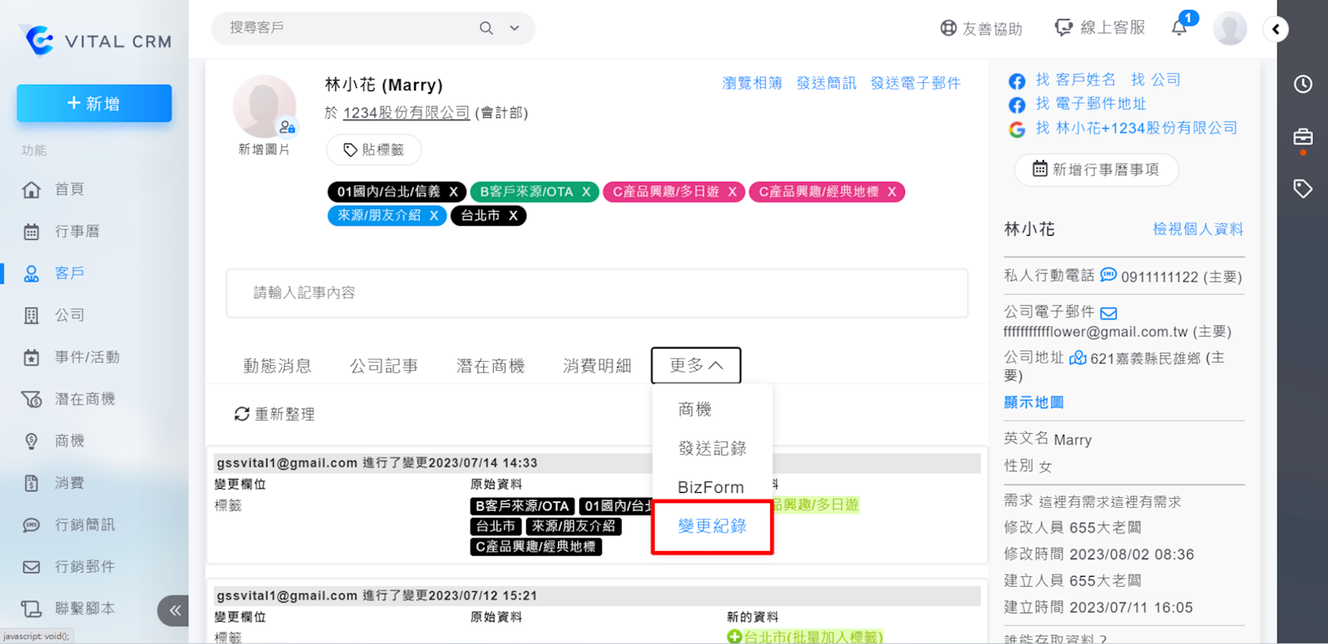Image resolution: width=1328 pixels, height=644 pixels.
Task: Select 發送記錄 from the menu
Action: tap(712, 448)
